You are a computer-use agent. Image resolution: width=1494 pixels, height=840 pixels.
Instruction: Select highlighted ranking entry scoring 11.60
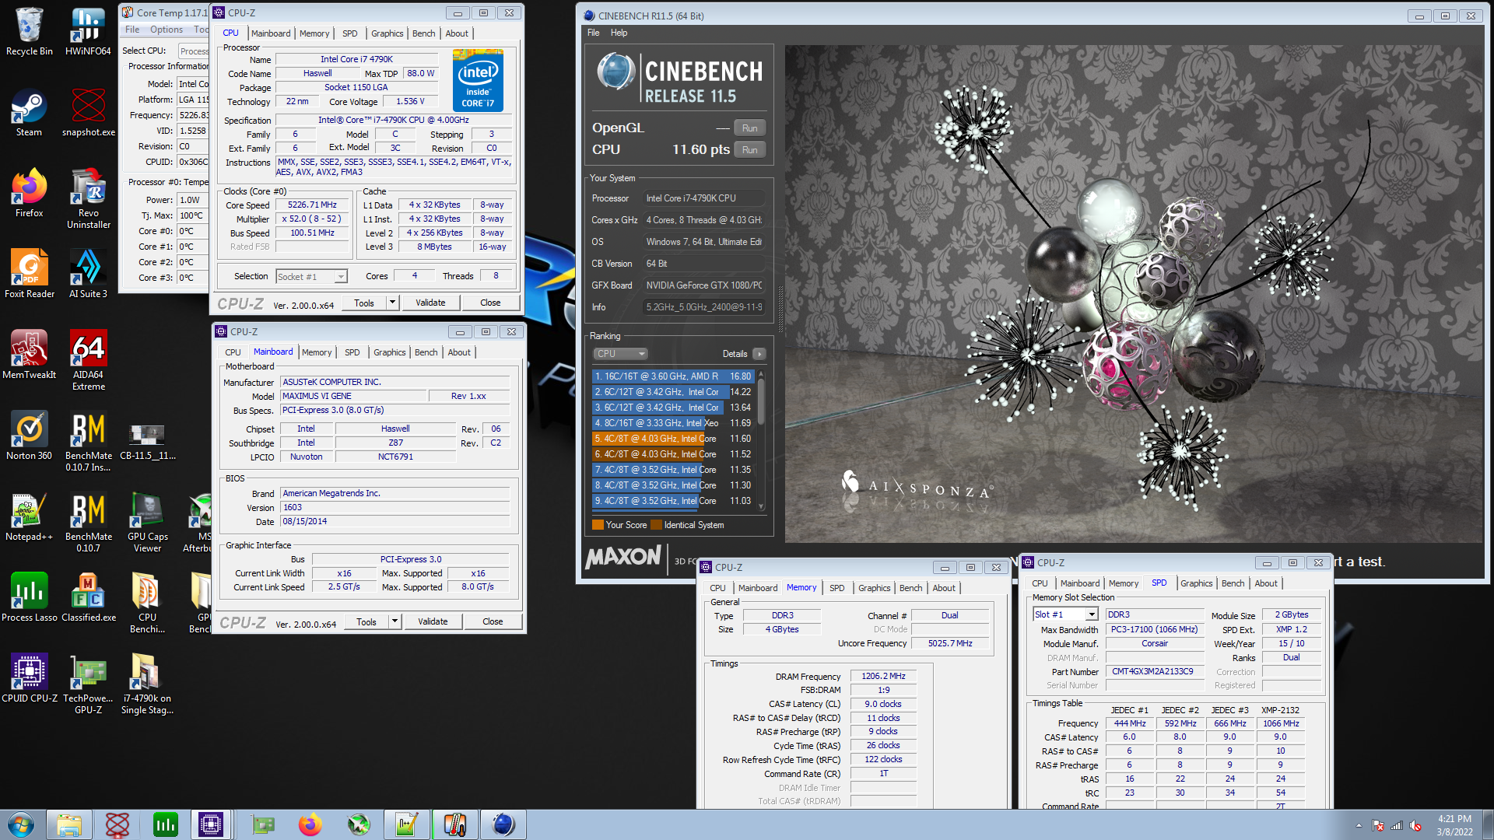click(x=673, y=439)
